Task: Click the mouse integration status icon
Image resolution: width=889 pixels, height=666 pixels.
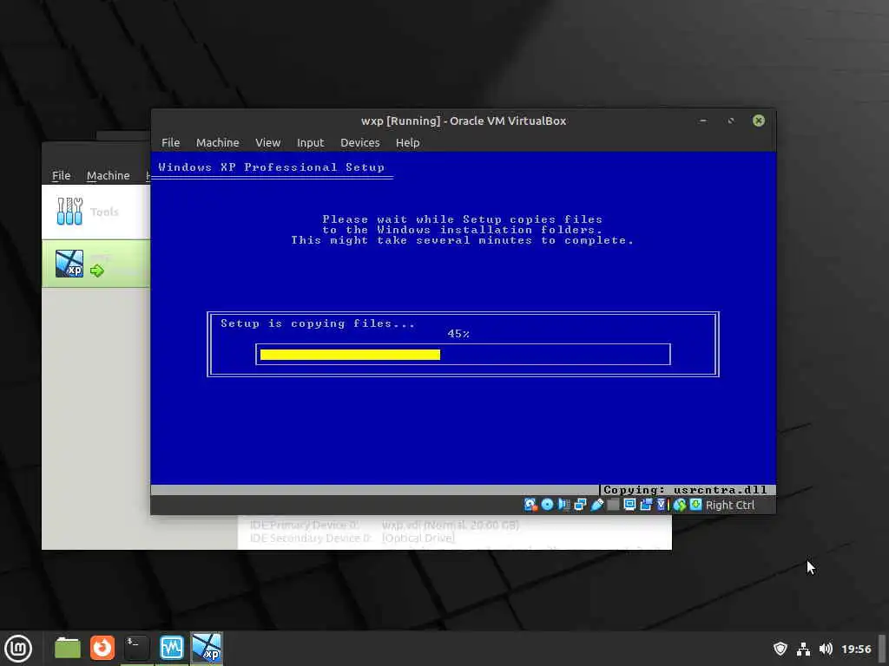Action: (679, 505)
